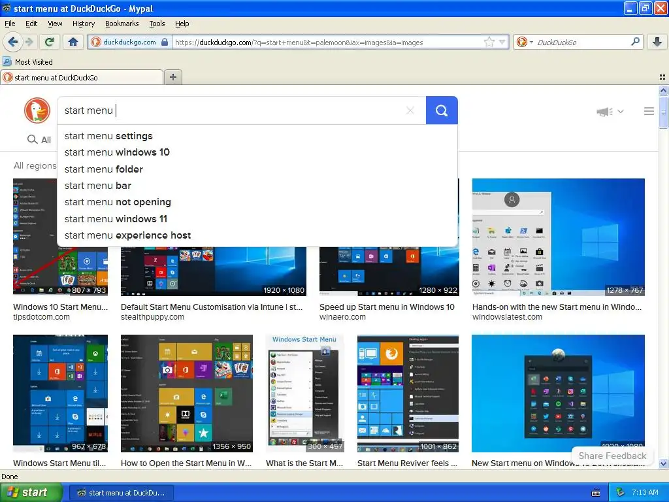Open the Windows XP start button

(x=31, y=493)
